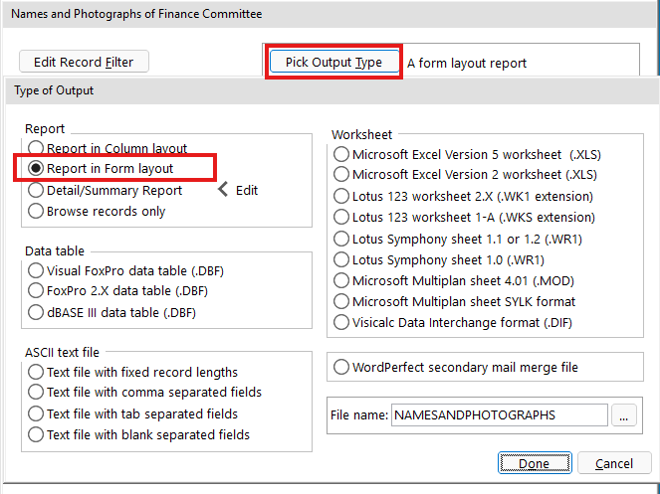Select dBASE III data table option

coord(37,312)
